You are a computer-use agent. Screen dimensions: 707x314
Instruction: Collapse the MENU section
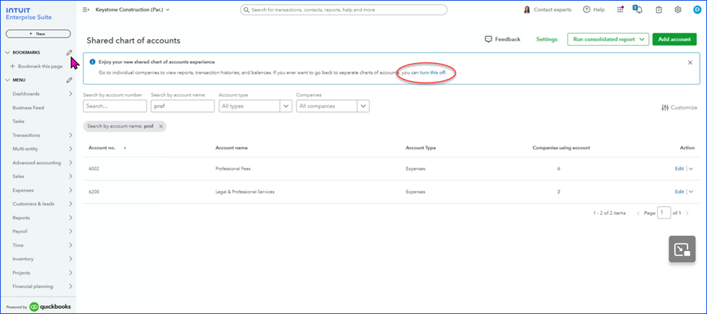point(7,80)
